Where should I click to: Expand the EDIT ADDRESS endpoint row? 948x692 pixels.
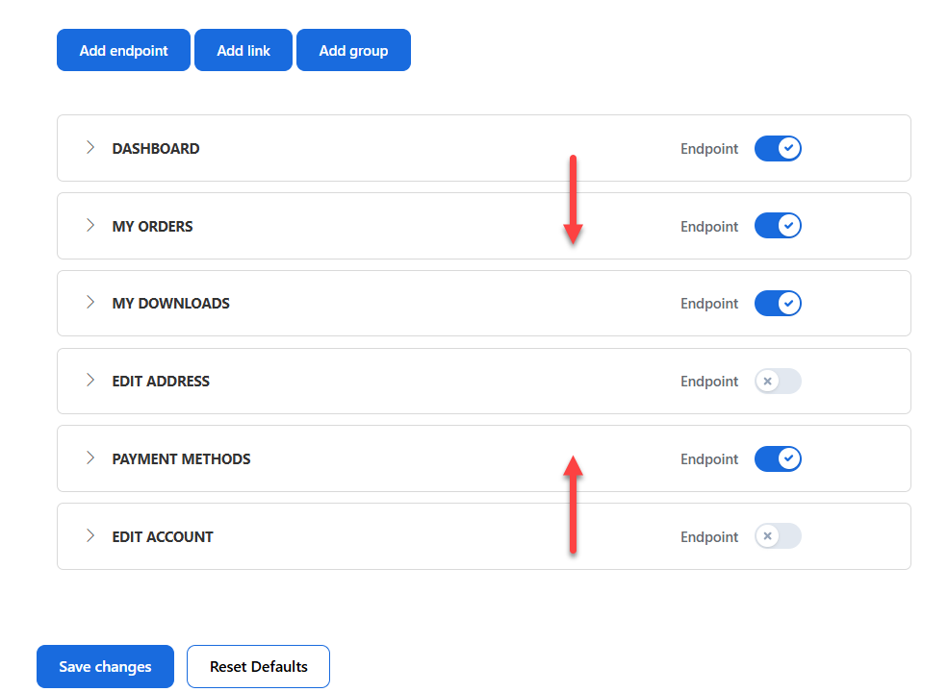pyautogui.click(x=90, y=381)
